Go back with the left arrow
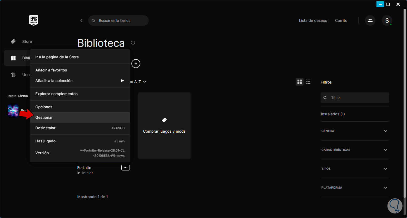 click(x=81, y=20)
